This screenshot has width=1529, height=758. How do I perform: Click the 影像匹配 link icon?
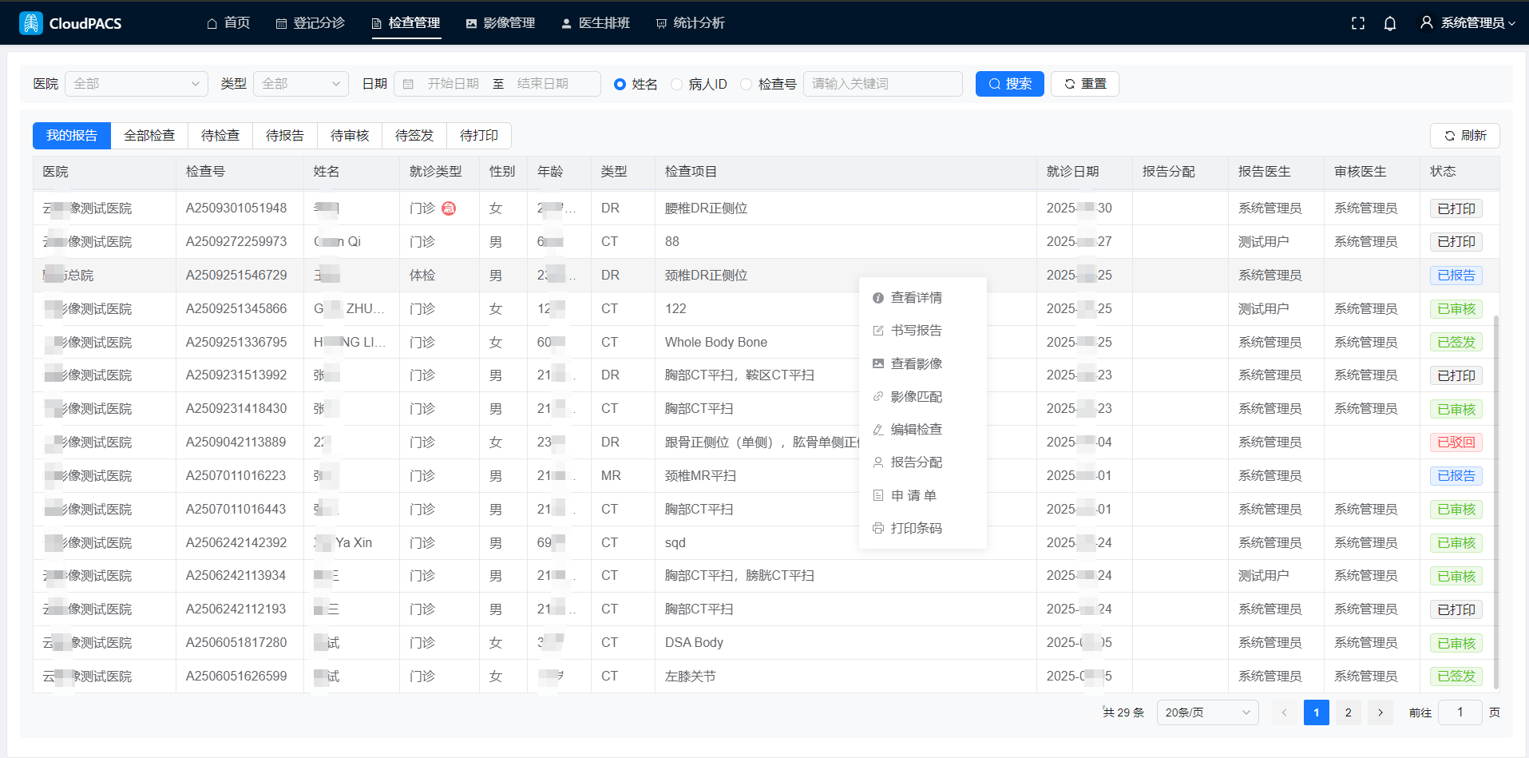pyautogui.click(x=880, y=396)
